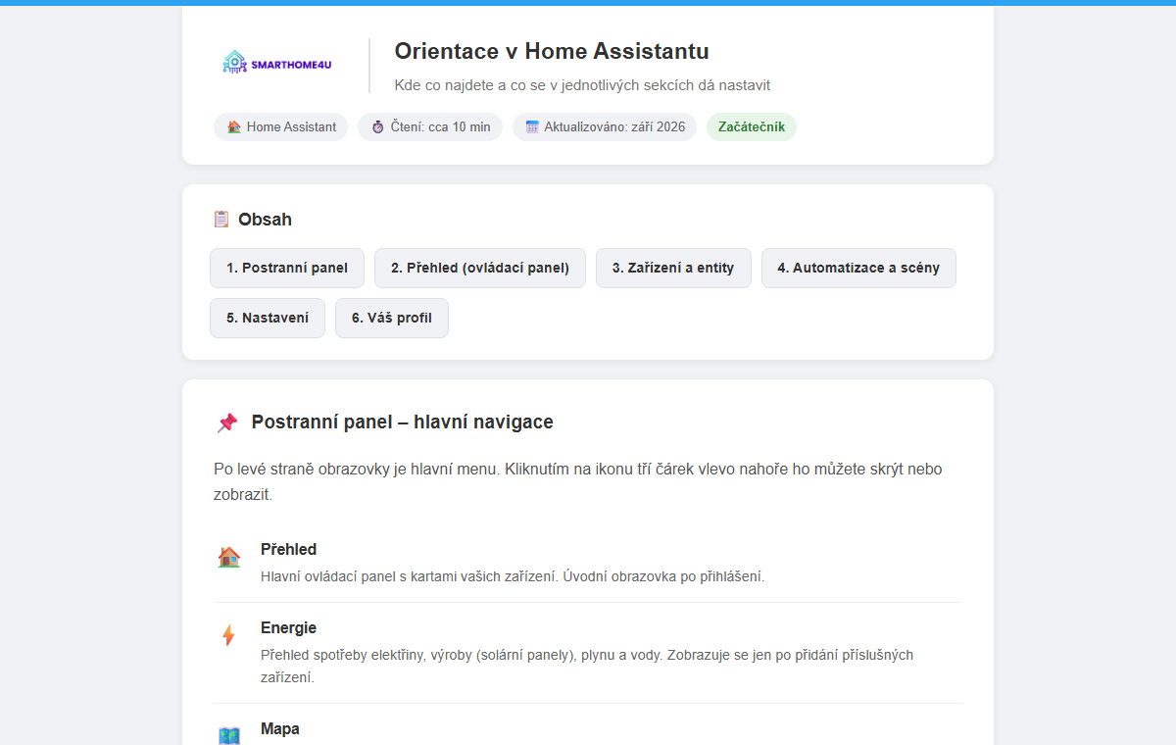Click the green Začátečník badge
This screenshot has height=745, width=1176.
pyautogui.click(x=752, y=127)
